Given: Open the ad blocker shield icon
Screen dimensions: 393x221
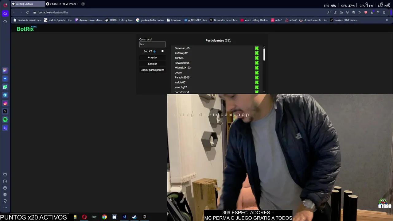Looking at the screenshot, I should [x=347, y=12].
